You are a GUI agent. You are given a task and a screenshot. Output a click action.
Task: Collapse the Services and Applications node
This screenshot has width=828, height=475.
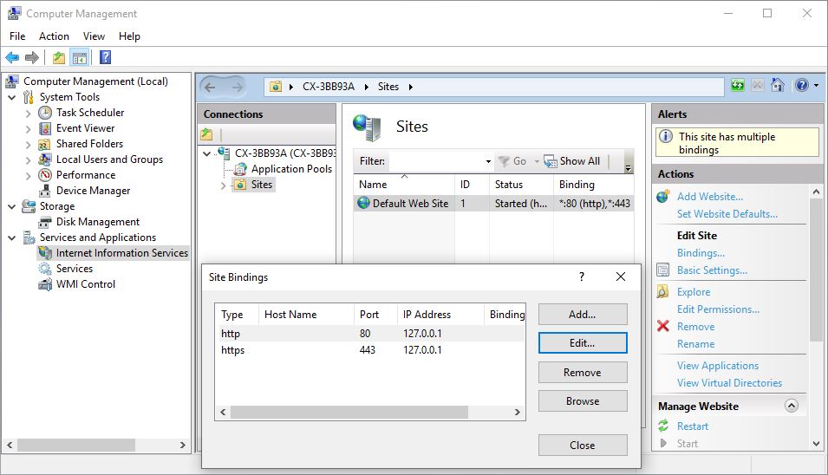click(11, 237)
